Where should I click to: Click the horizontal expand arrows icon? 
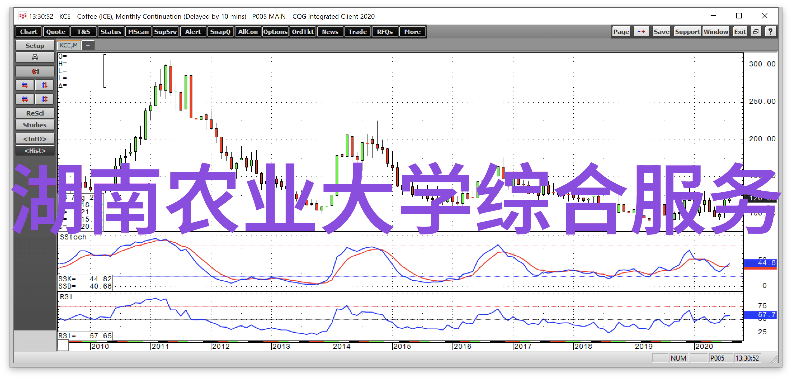[25, 85]
